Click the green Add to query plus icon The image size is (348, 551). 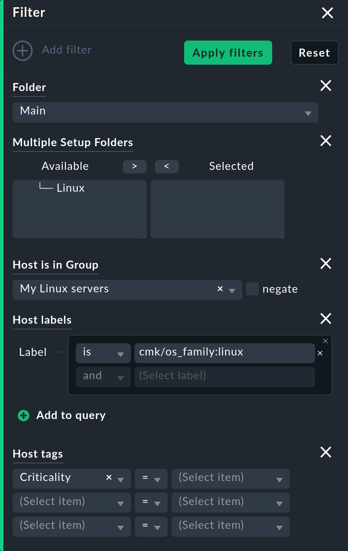[x=24, y=416]
